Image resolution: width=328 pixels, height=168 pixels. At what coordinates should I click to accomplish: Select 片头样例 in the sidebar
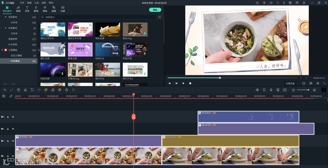coord(12,44)
